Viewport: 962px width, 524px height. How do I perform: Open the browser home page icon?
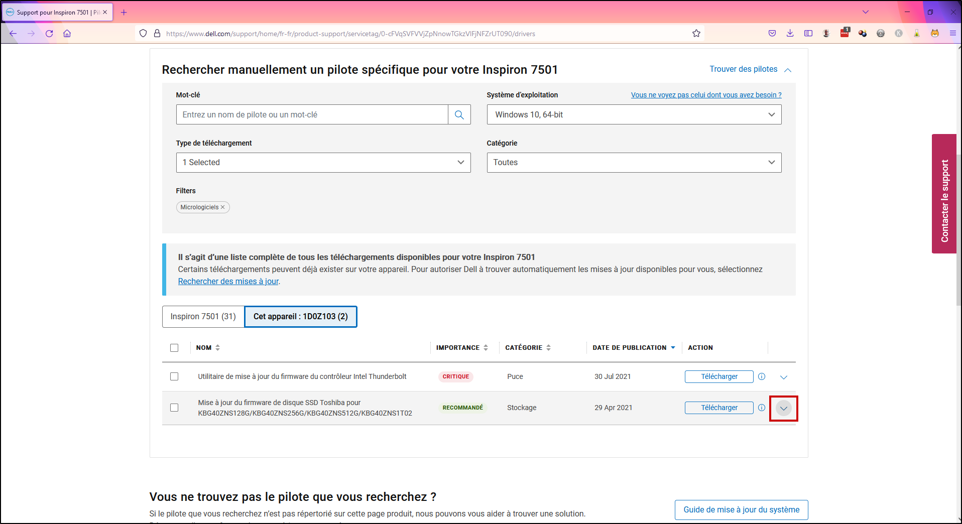coord(67,34)
